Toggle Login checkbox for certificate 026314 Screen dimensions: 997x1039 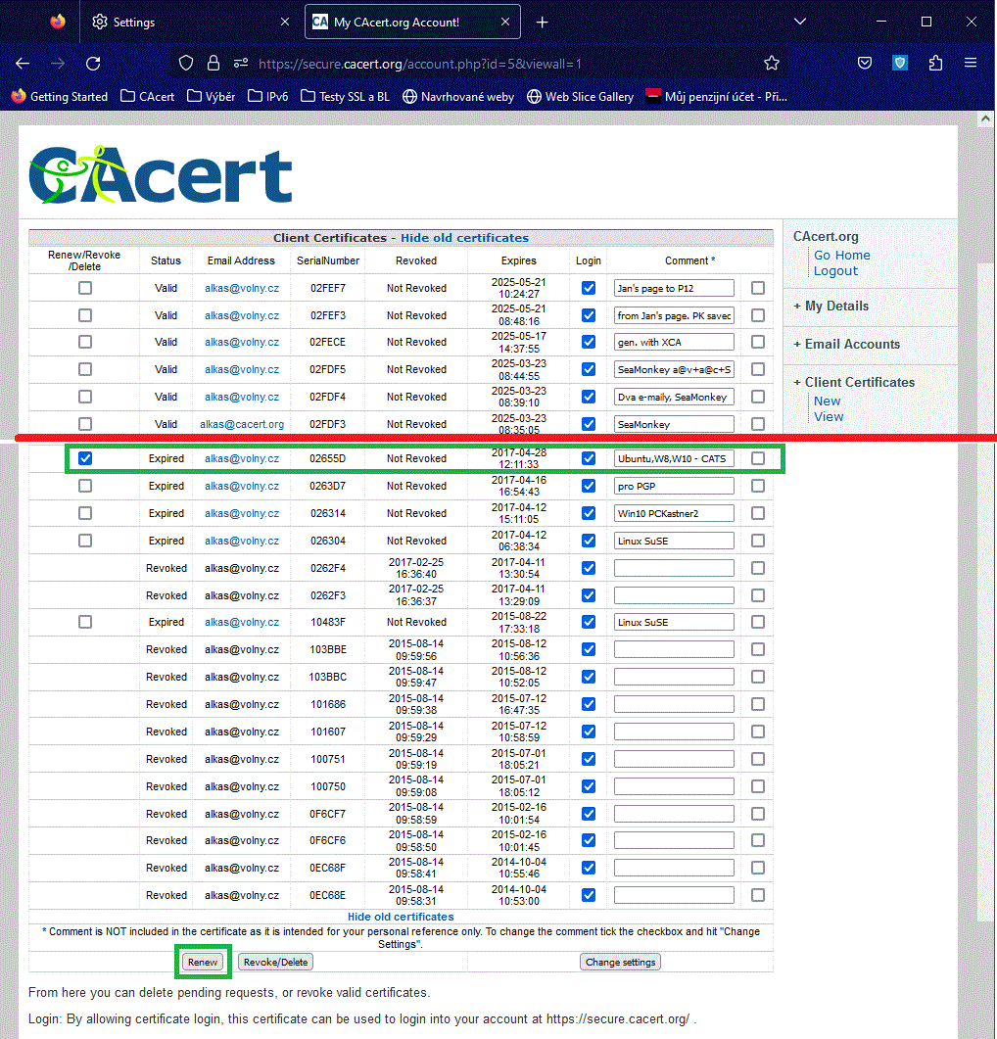[589, 513]
